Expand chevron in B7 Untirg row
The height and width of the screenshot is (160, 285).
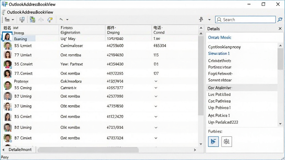(156, 96)
